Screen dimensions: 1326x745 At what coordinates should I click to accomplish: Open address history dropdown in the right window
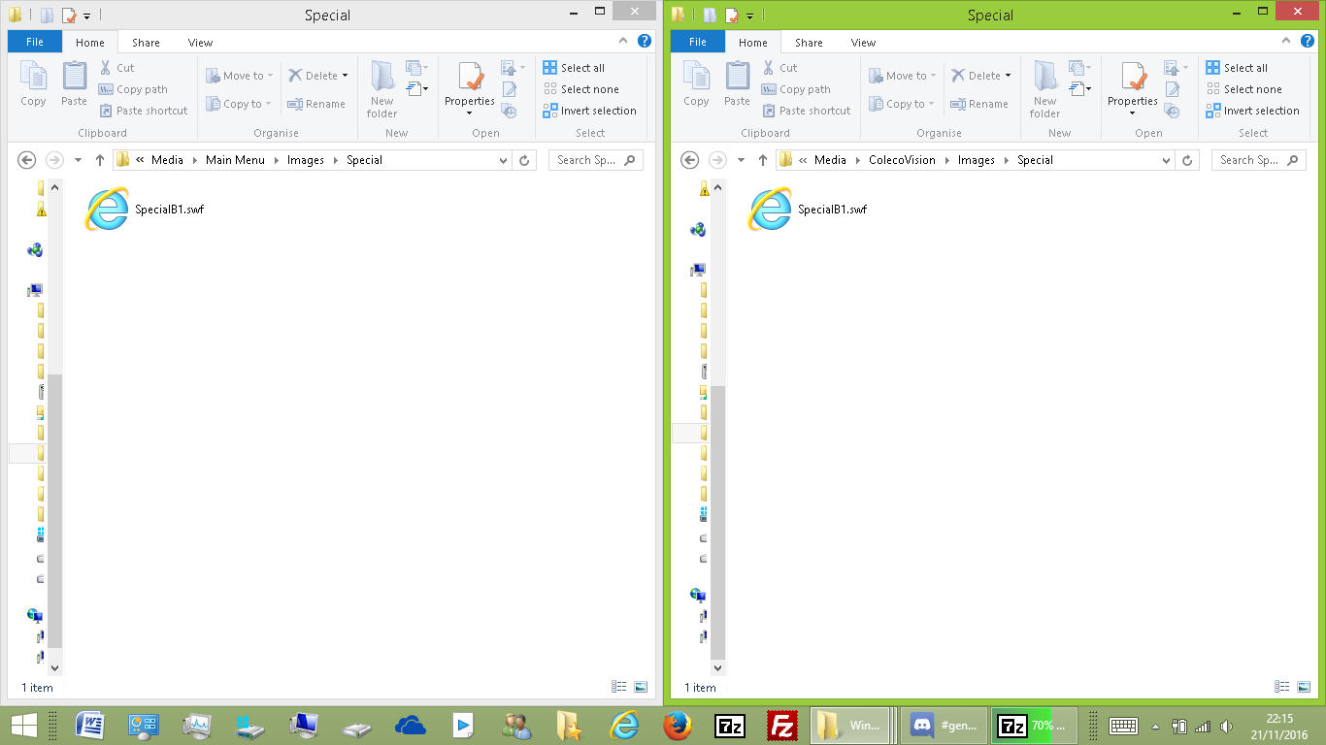(1166, 160)
